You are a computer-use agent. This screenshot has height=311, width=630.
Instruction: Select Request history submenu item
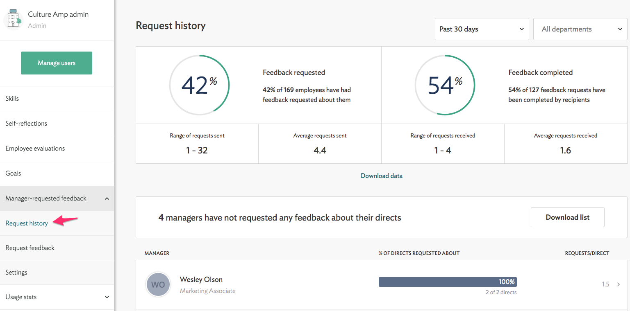tap(27, 223)
